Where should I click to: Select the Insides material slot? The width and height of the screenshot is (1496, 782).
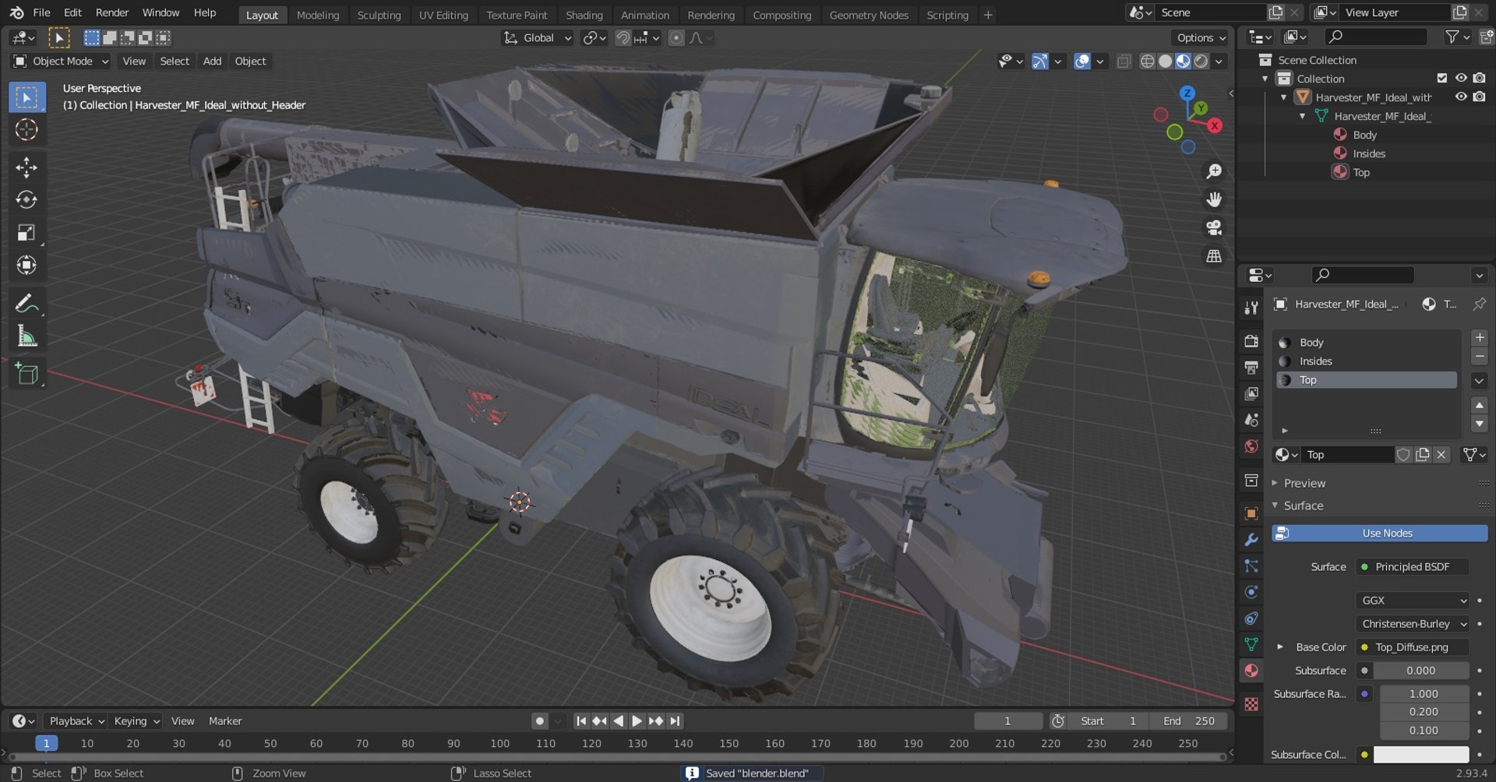(x=1367, y=361)
